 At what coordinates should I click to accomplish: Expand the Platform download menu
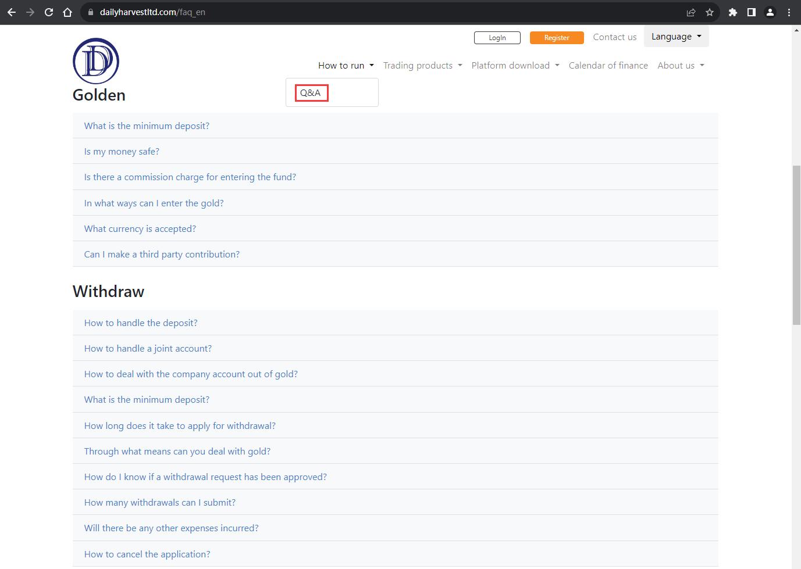515,66
